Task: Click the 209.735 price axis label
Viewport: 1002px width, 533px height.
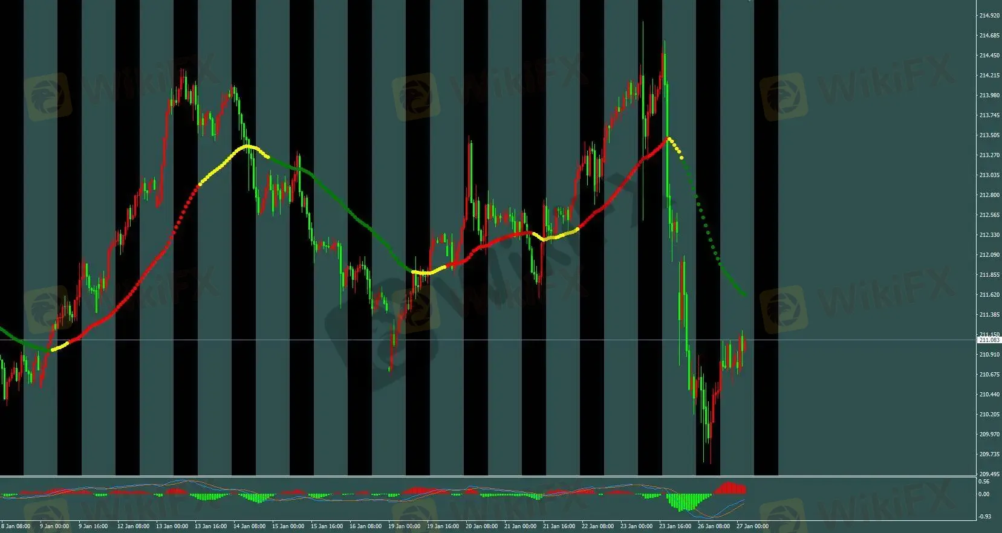Action: click(989, 454)
